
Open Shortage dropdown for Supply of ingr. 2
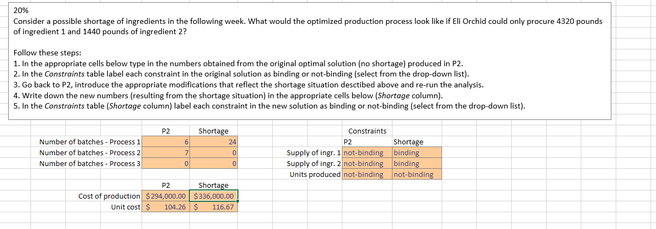[x=416, y=163]
